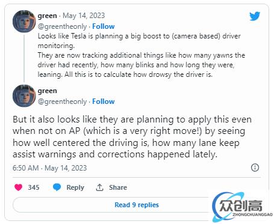Open green's avatar on first tweet

coord(24,21)
